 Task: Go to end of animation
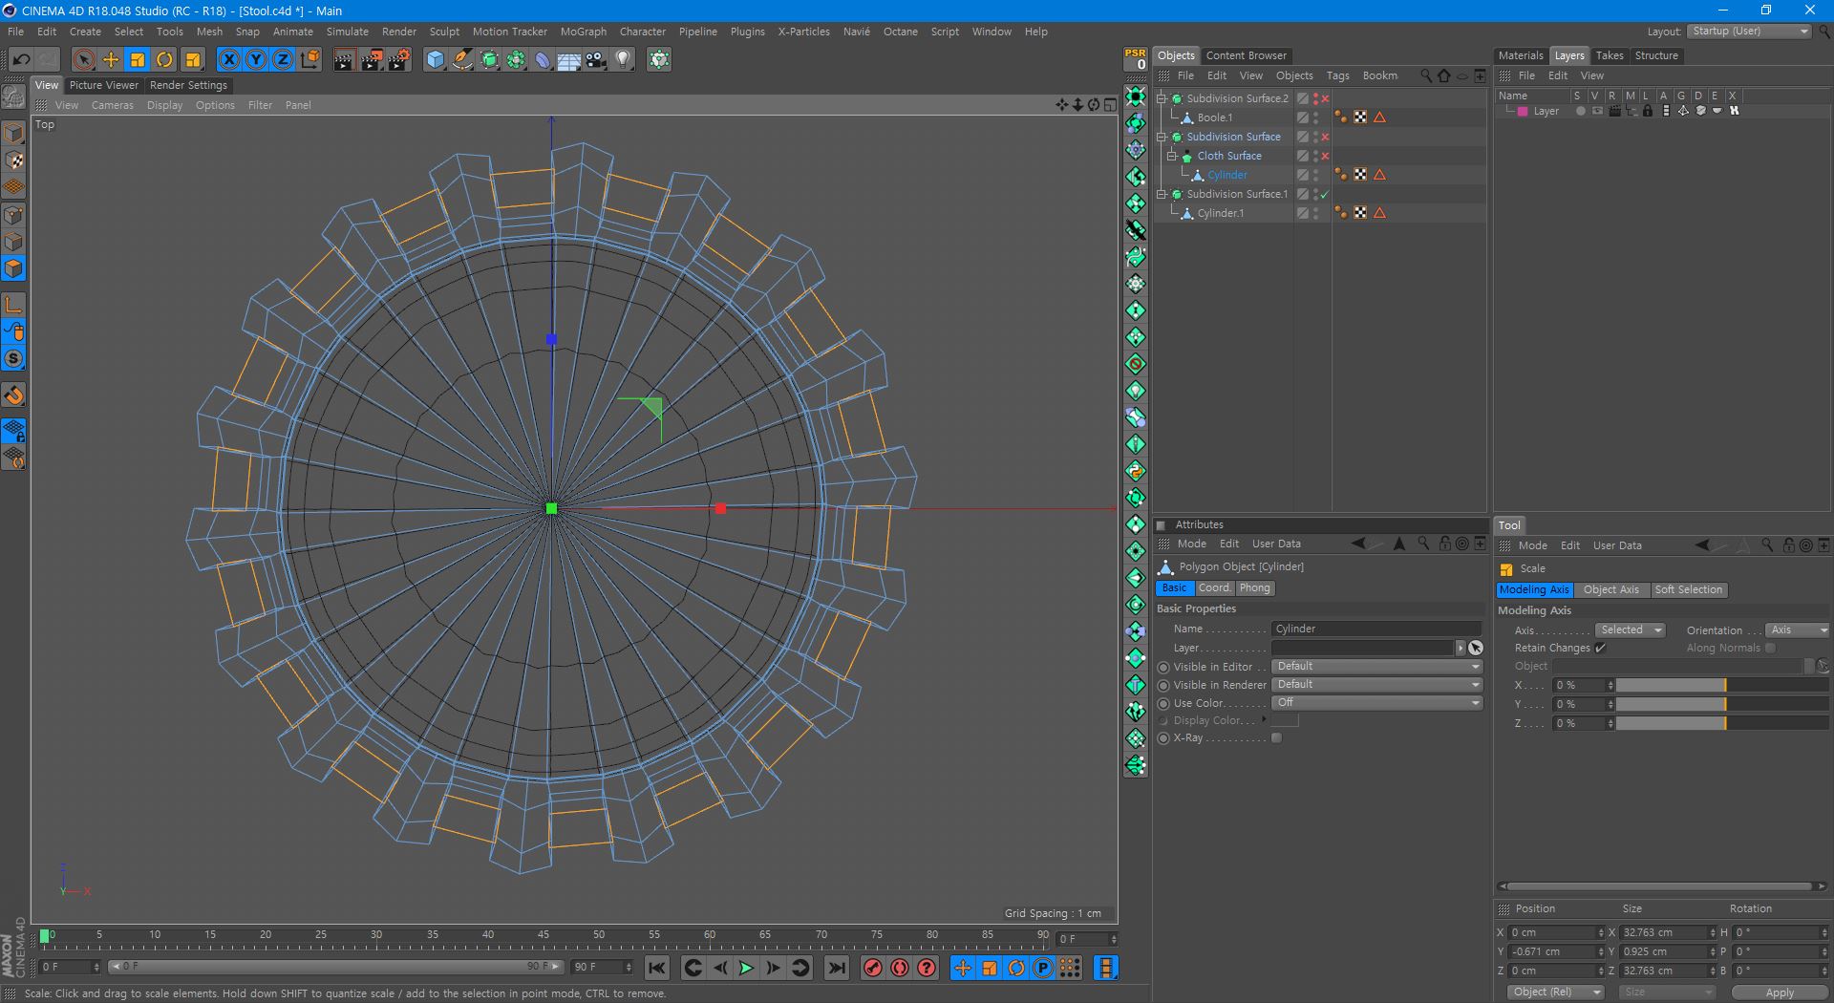(837, 968)
